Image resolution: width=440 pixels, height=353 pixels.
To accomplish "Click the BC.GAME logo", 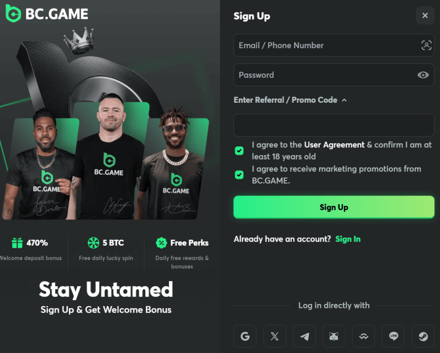I will coord(47,14).
